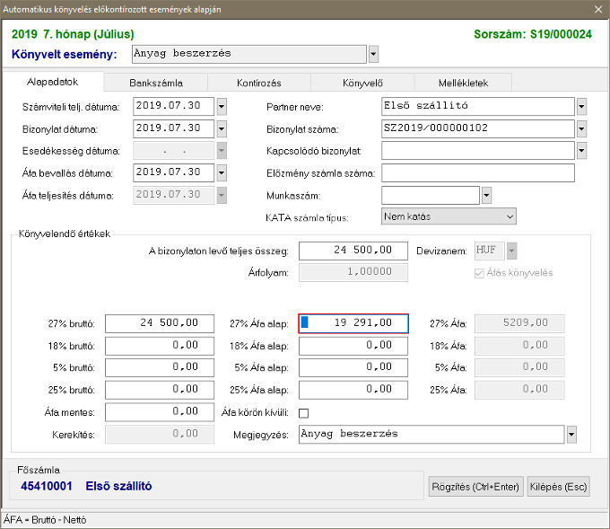Click the Kilépés (Esc) button
Screen dimensions: 610x529
[558, 487]
